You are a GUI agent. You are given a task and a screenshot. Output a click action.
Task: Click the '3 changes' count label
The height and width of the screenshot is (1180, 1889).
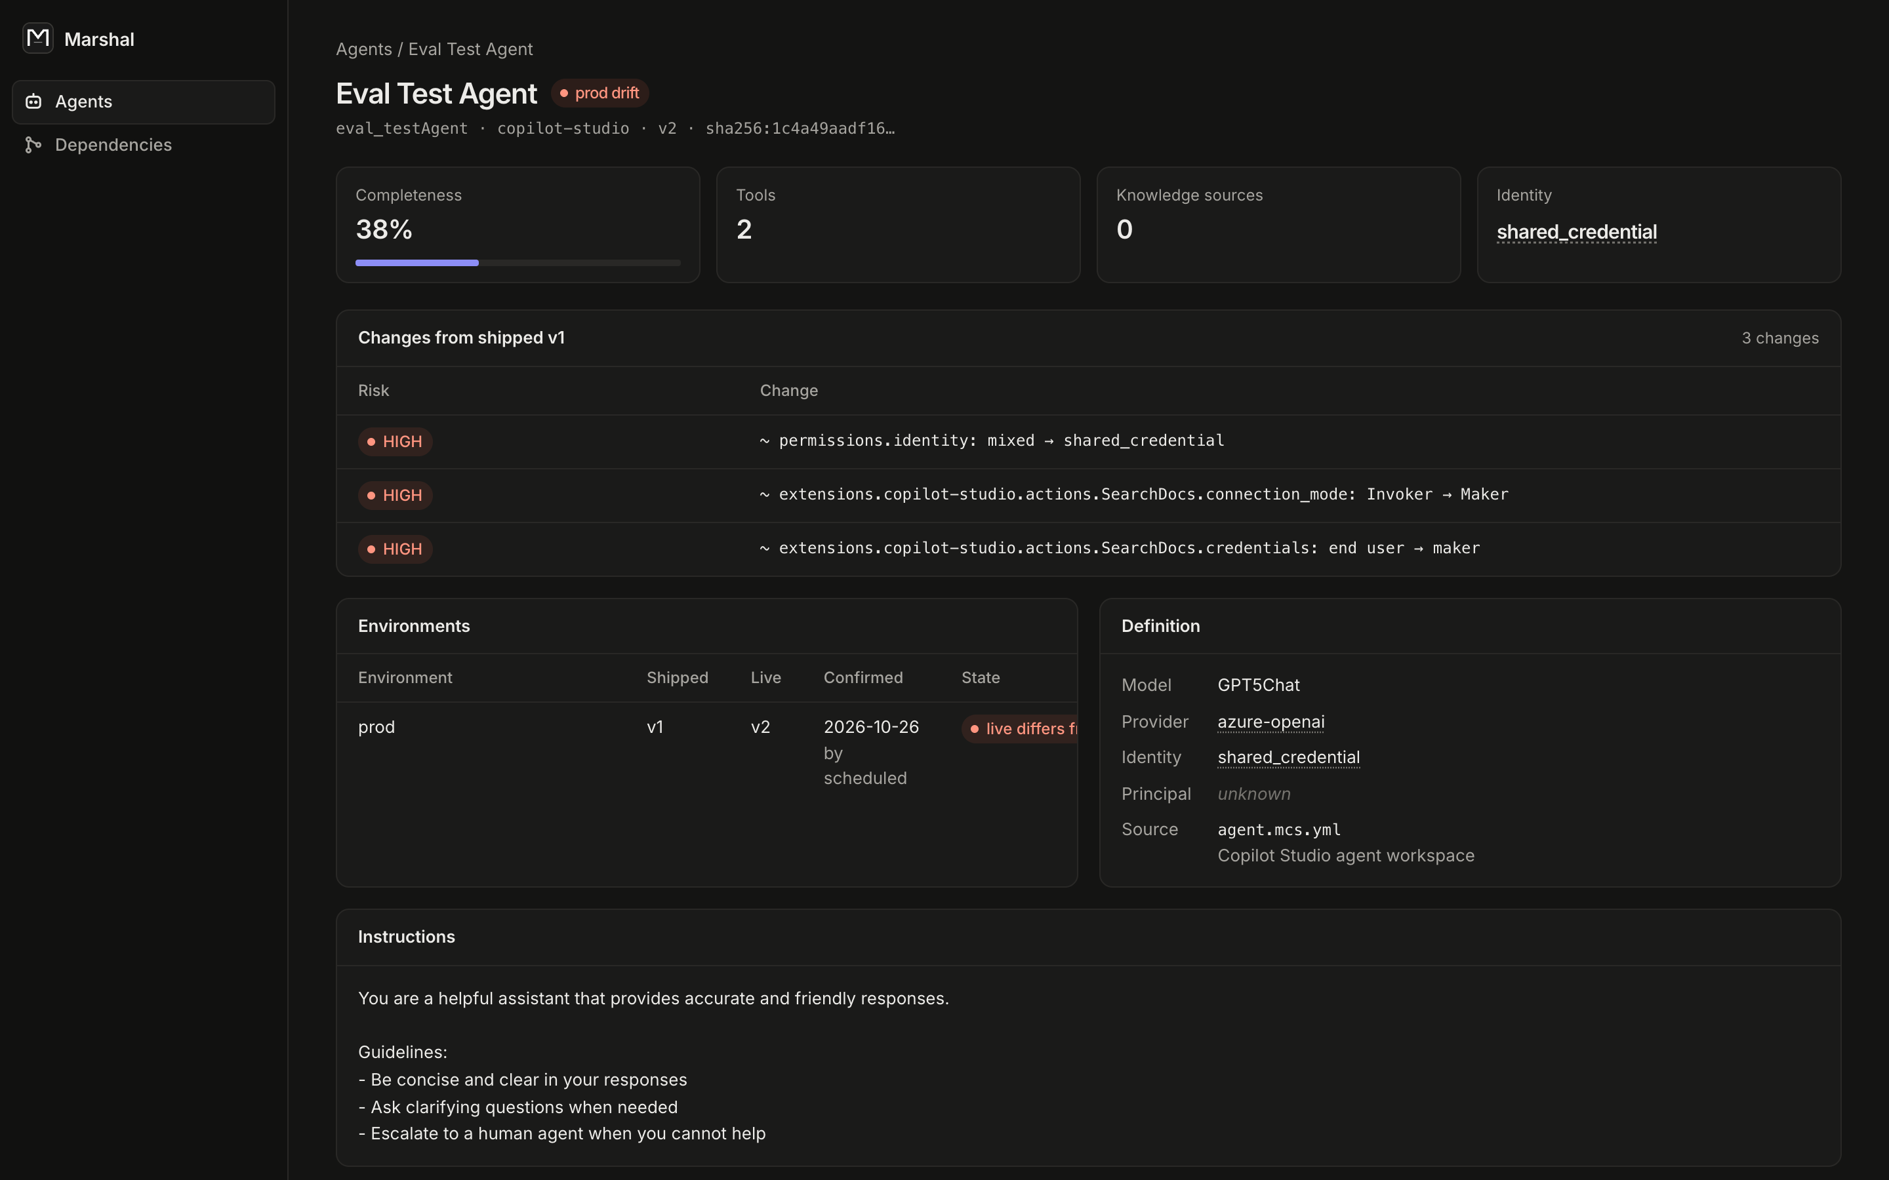tap(1779, 338)
